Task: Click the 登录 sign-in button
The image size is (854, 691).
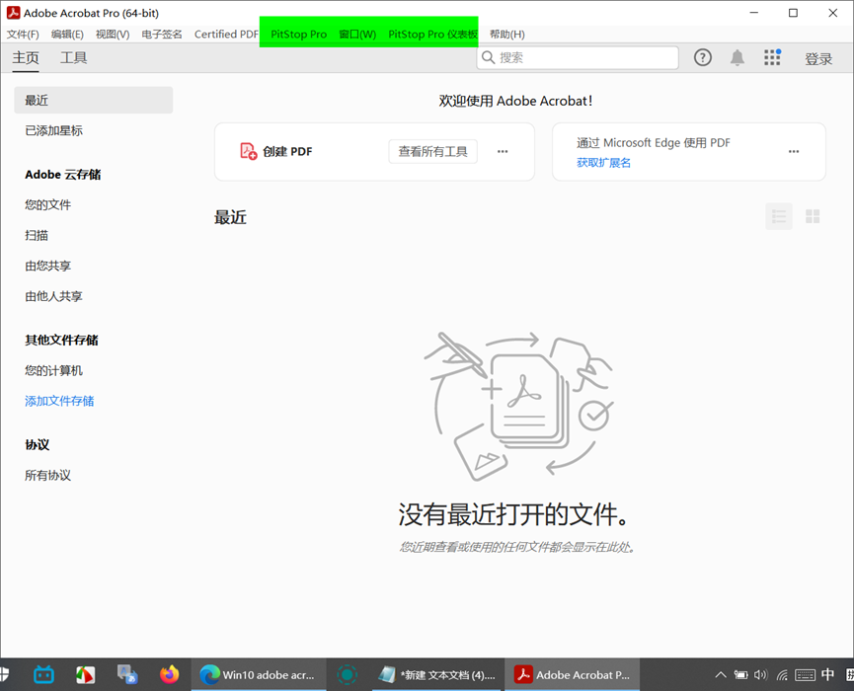Action: click(818, 59)
